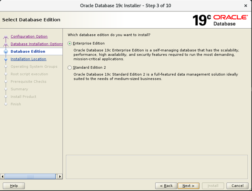Click the greyed-out Install button
The width and height of the screenshot is (252, 191).
point(213,186)
